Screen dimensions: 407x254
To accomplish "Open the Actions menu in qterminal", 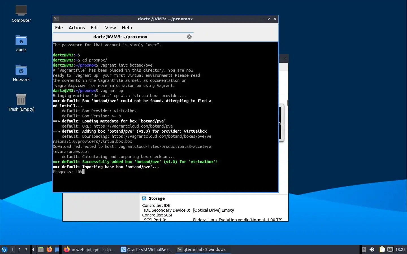I will pos(77,28).
